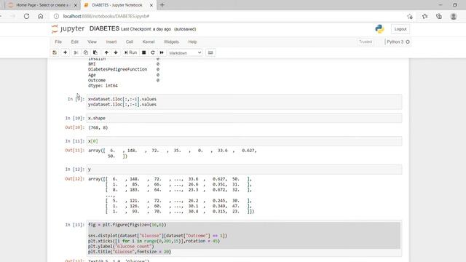466x262 pixels.
Task: Close the Home Page browser tab
Action: (x=75, y=5)
